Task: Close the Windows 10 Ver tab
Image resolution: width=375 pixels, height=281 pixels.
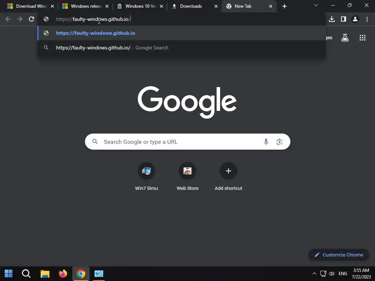Action: pyautogui.click(x=161, y=6)
